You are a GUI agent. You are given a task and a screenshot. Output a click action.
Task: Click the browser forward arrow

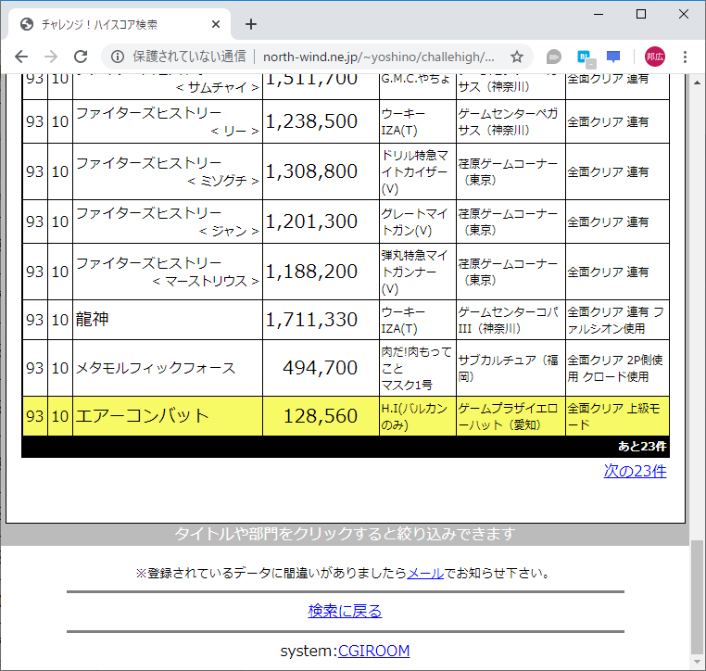click(x=51, y=57)
